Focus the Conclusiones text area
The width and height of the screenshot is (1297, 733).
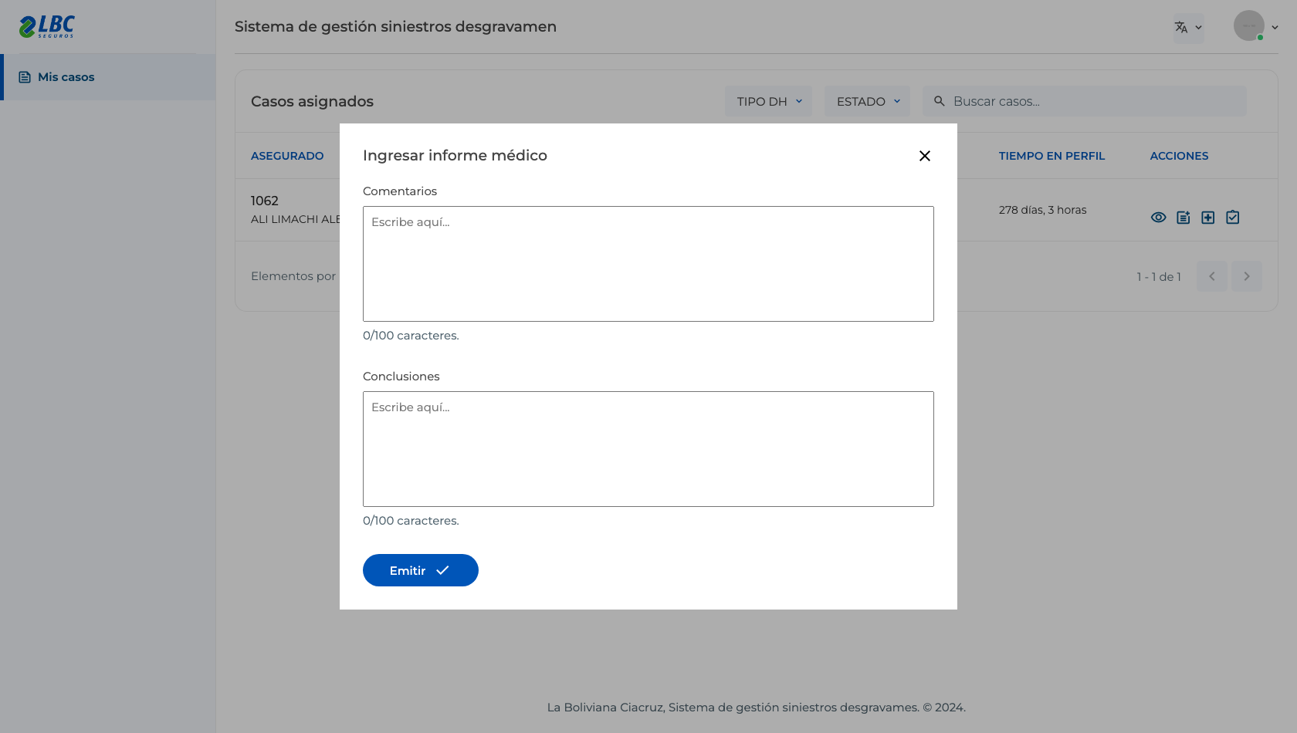648,449
